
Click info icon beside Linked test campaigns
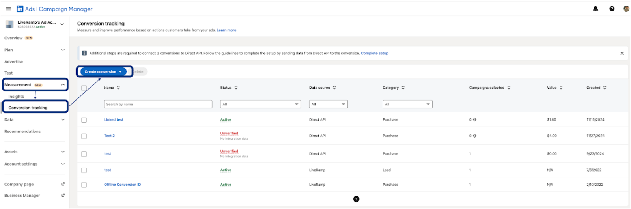pos(474,120)
